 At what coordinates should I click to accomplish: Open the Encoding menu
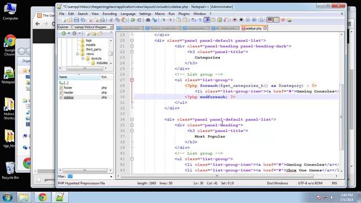click(109, 14)
